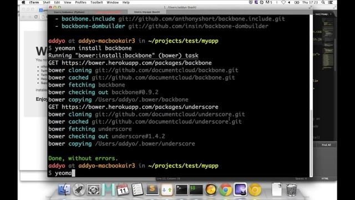The image size is (355, 200).
Task: Click Chrome reload button in background window
Action: pyautogui.click(x=35, y=17)
